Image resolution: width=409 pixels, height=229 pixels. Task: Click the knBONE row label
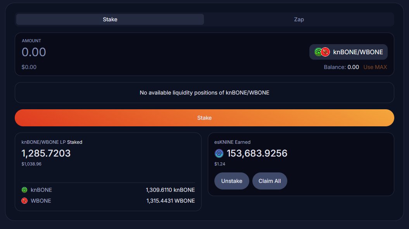(41, 190)
